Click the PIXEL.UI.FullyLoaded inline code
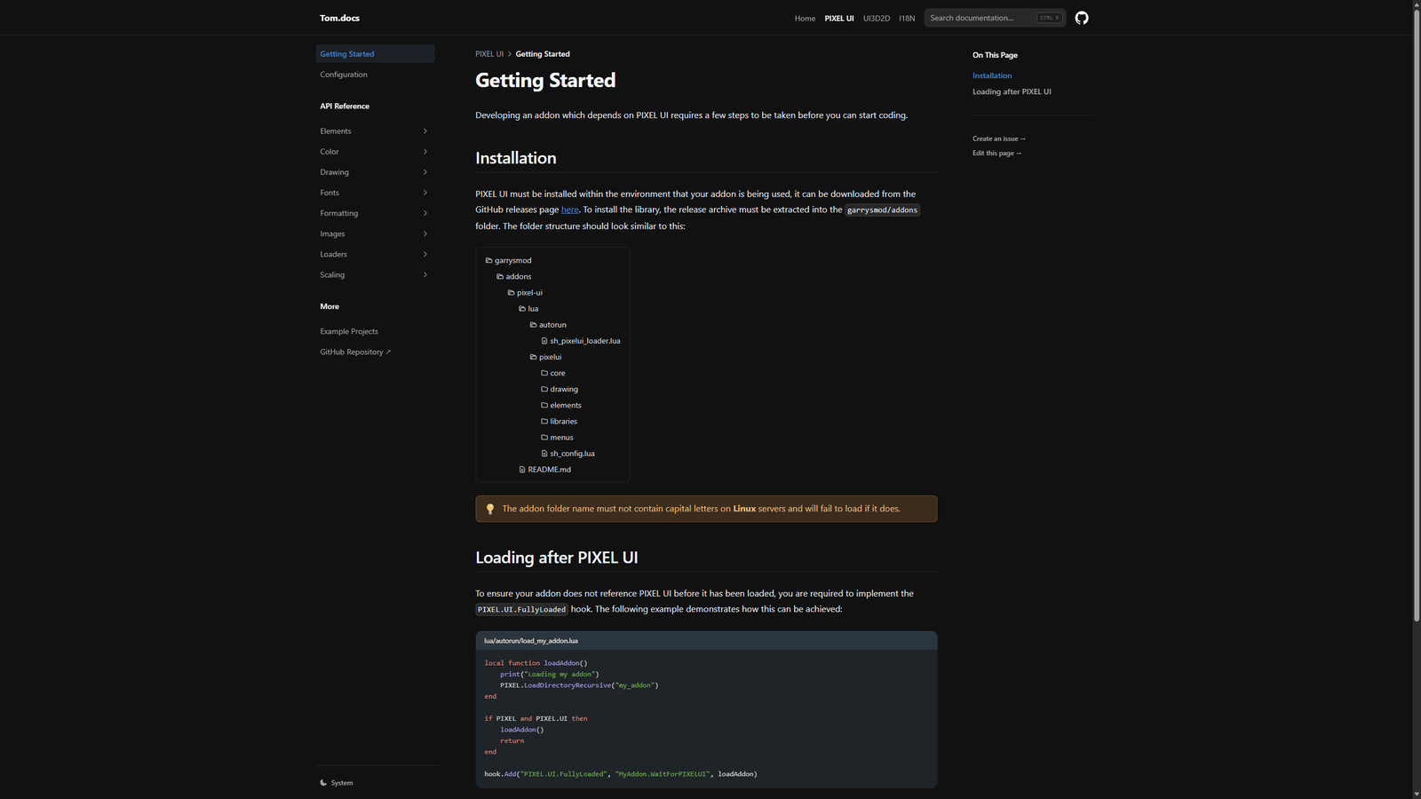The height and width of the screenshot is (799, 1421). pyautogui.click(x=521, y=610)
